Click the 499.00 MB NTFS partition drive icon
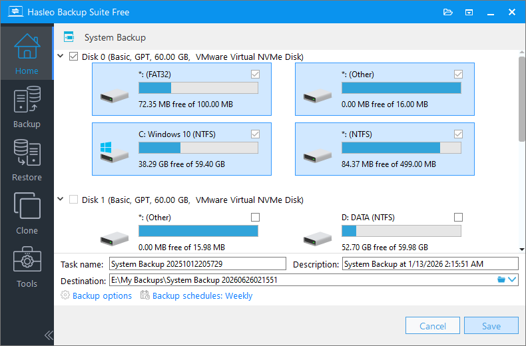Screen dimensions: 526x346 (x=318, y=156)
